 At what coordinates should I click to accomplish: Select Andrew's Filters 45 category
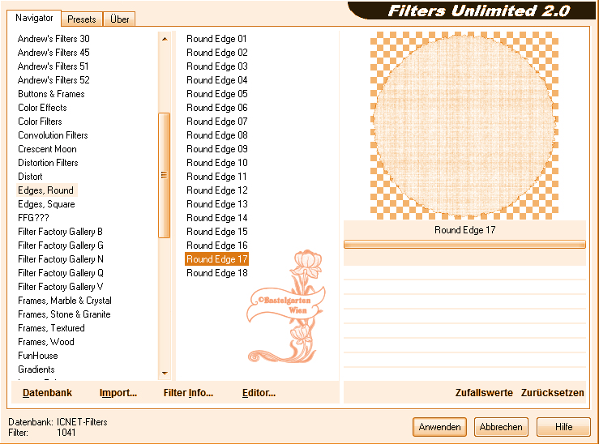click(x=53, y=53)
